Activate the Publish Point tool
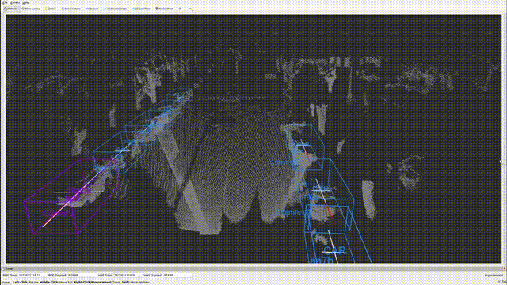Screen dimensions: 507x285 pyautogui.click(x=164, y=9)
